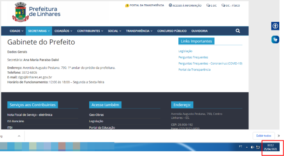Open the Legislação link under Links Importantes
This screenshot has width=284, height=156.
pyautogui.click(x=185, y=51)
